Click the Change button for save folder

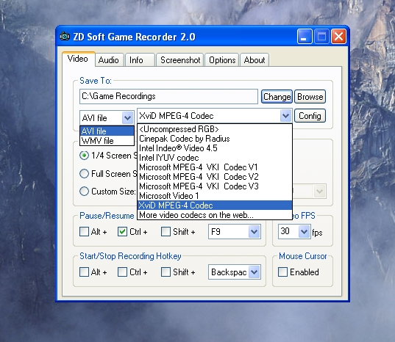[x=277, y=96]
